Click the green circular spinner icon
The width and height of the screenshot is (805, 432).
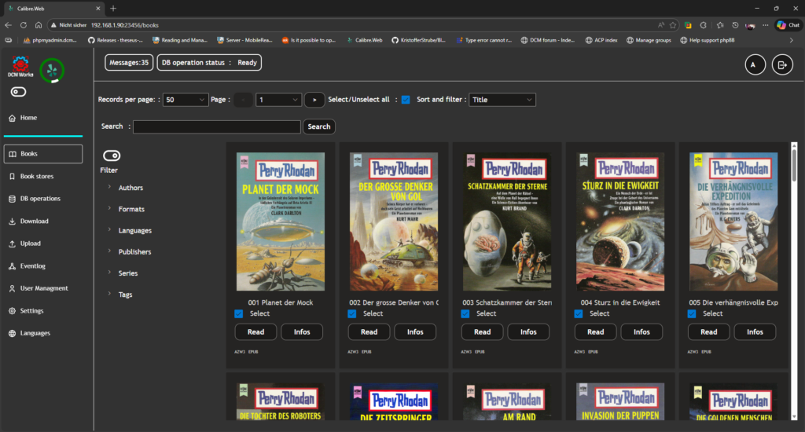click(52, 70)
